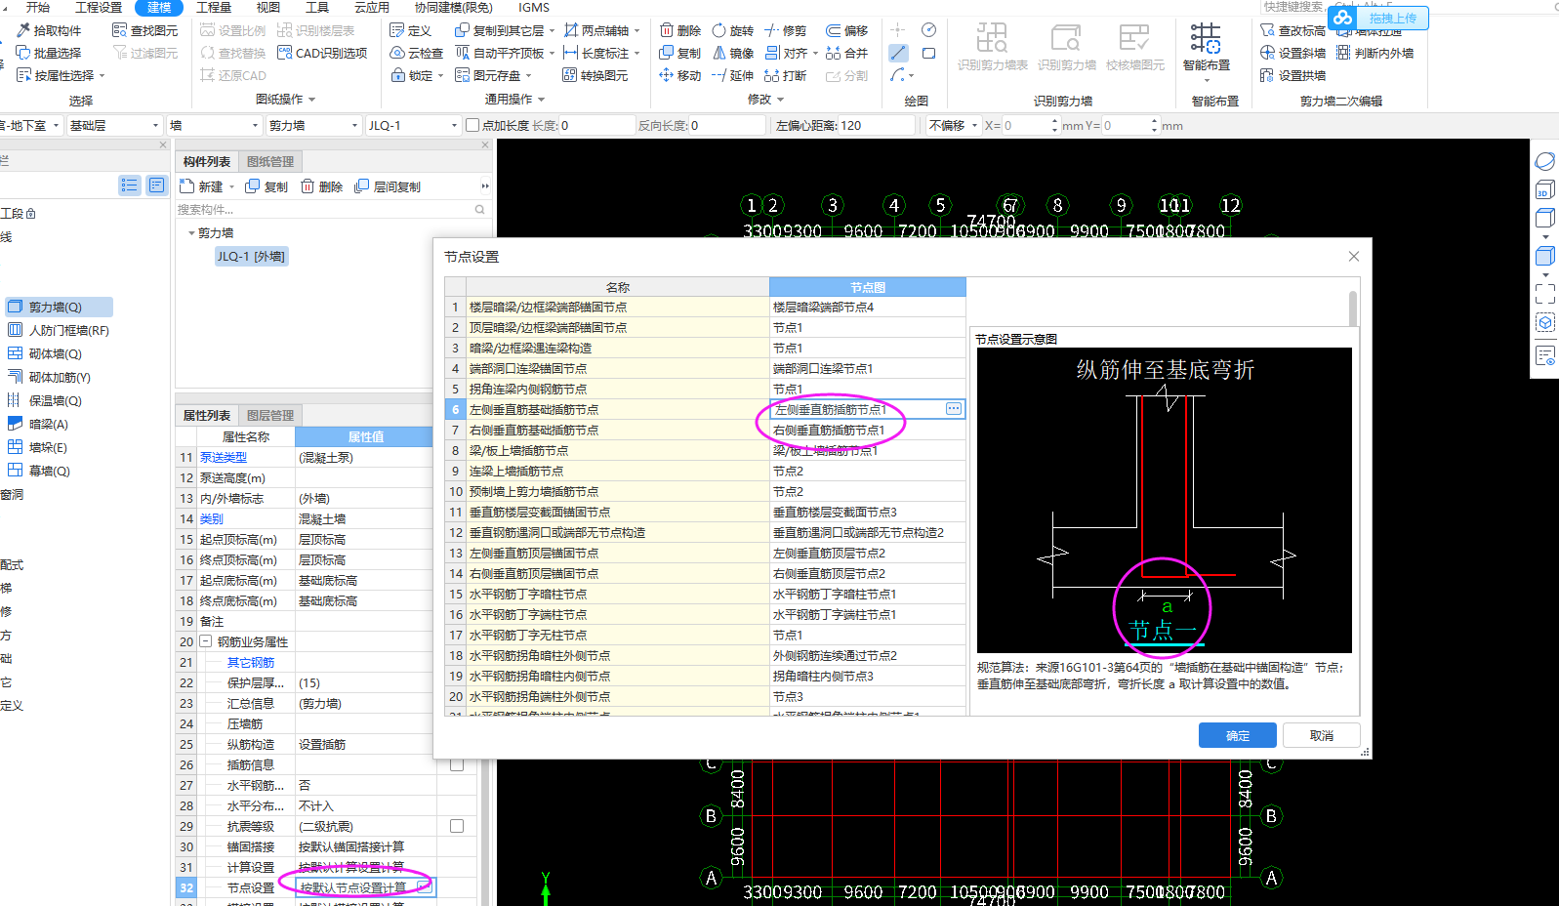
Task: Open the 视图 ribbon tab
Action: [267, 7]
